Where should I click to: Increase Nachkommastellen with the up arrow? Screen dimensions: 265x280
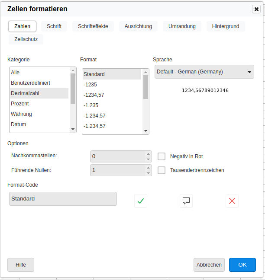(x=149, y=153)
